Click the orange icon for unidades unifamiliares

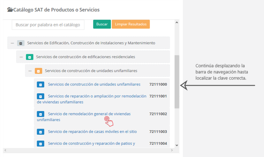(39, 71)
